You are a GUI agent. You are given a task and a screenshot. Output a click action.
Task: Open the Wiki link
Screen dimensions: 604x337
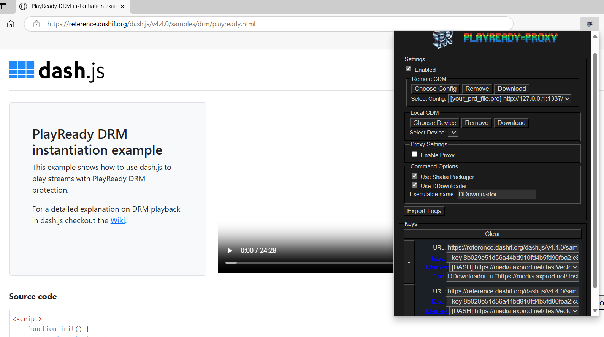[118, 221]
